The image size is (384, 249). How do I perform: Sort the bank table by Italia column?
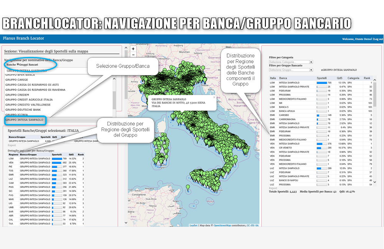273,78
